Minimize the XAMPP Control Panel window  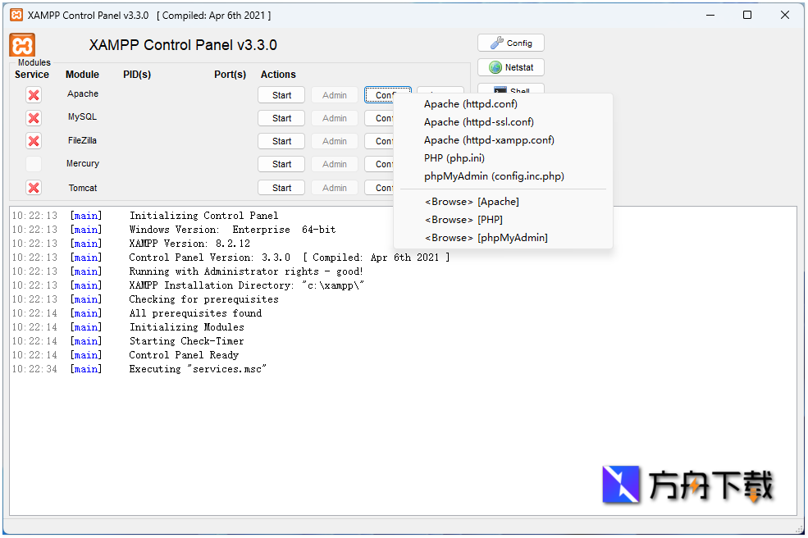coord(710,15)
